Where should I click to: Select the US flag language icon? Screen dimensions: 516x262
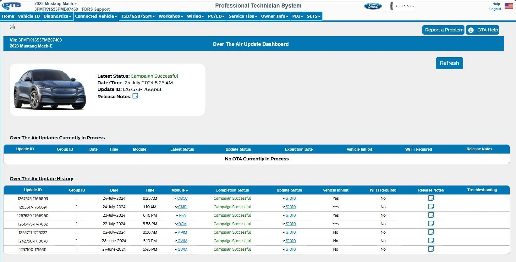(509, 6)
